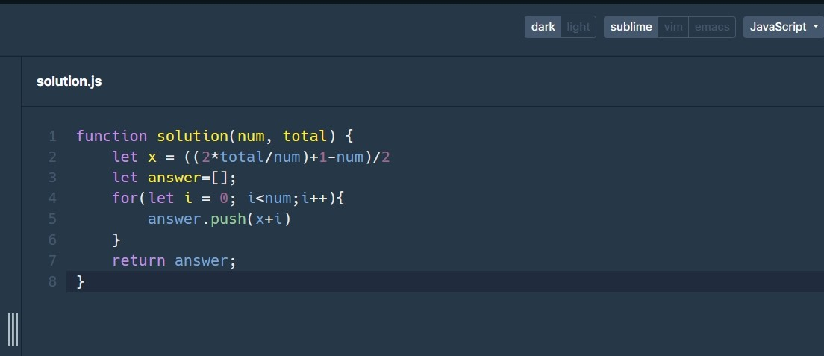
Task: Click line number 1 in gutter
Action: tap(52, 136)
